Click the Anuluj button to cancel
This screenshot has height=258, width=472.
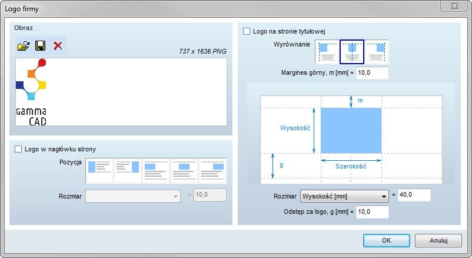438,240
